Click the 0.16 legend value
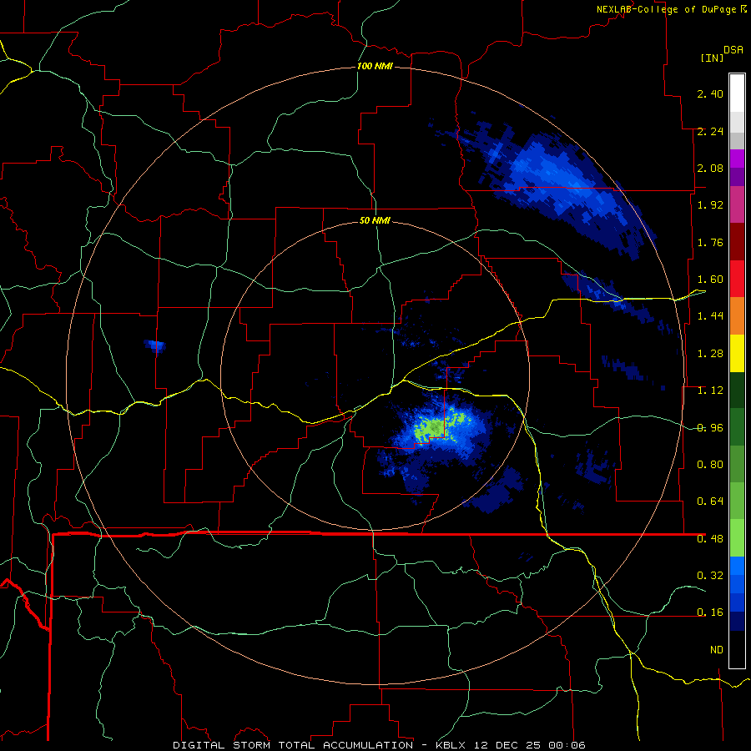Viewport: 751px width, 751px height. pos(710,612)
